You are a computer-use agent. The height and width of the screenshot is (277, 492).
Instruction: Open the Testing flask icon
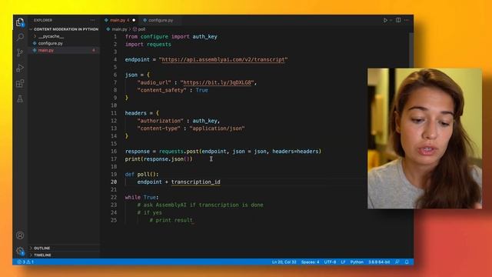[20, 98]
